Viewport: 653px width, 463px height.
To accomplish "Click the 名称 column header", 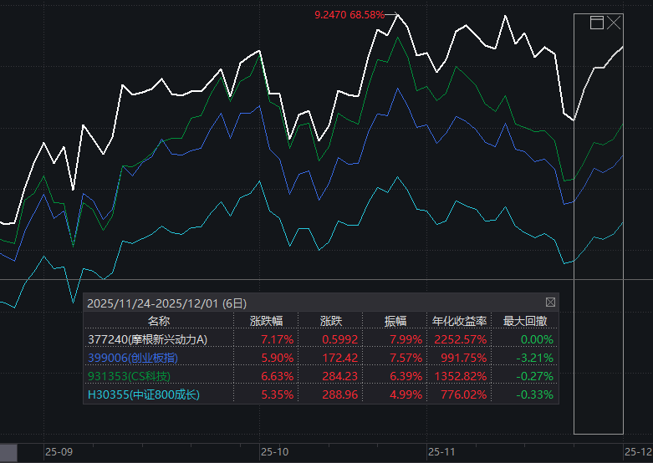I will point(159,321).
